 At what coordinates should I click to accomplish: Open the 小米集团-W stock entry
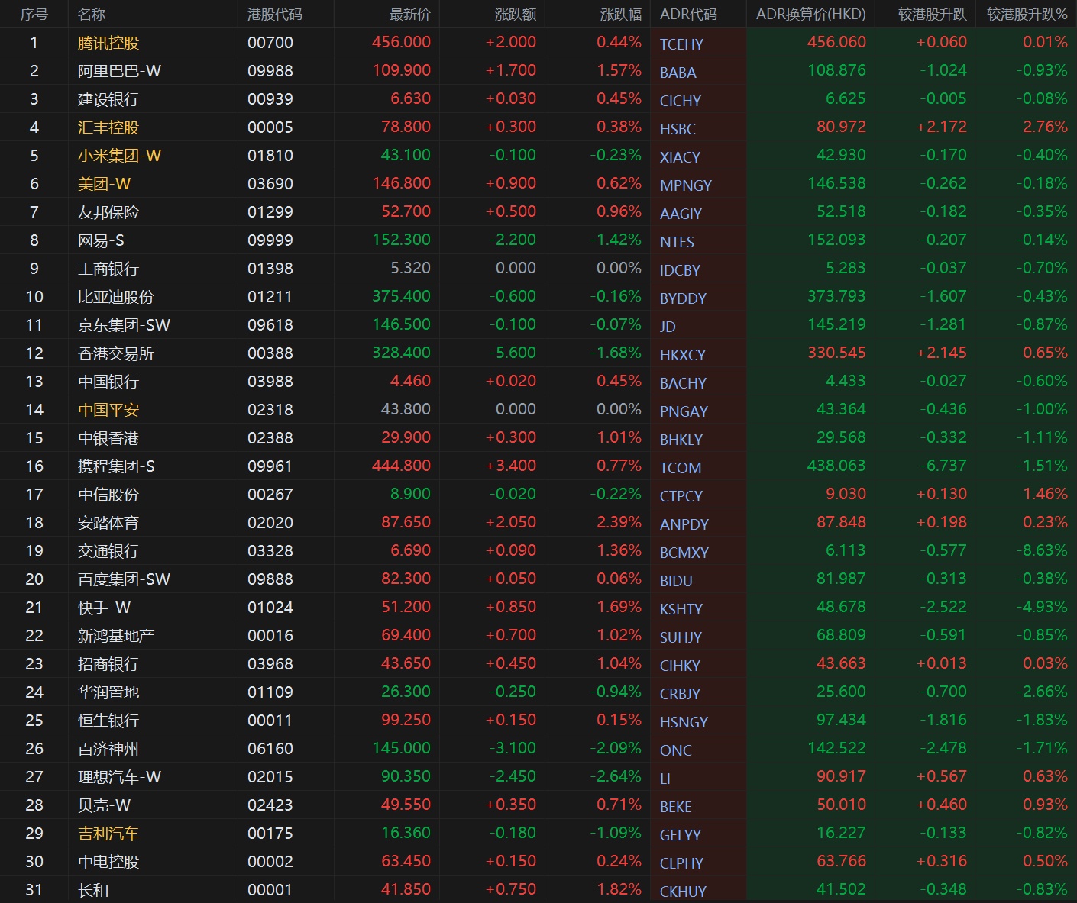point(119,156)
